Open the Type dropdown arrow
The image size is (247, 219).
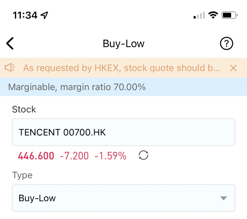[223, 198]
